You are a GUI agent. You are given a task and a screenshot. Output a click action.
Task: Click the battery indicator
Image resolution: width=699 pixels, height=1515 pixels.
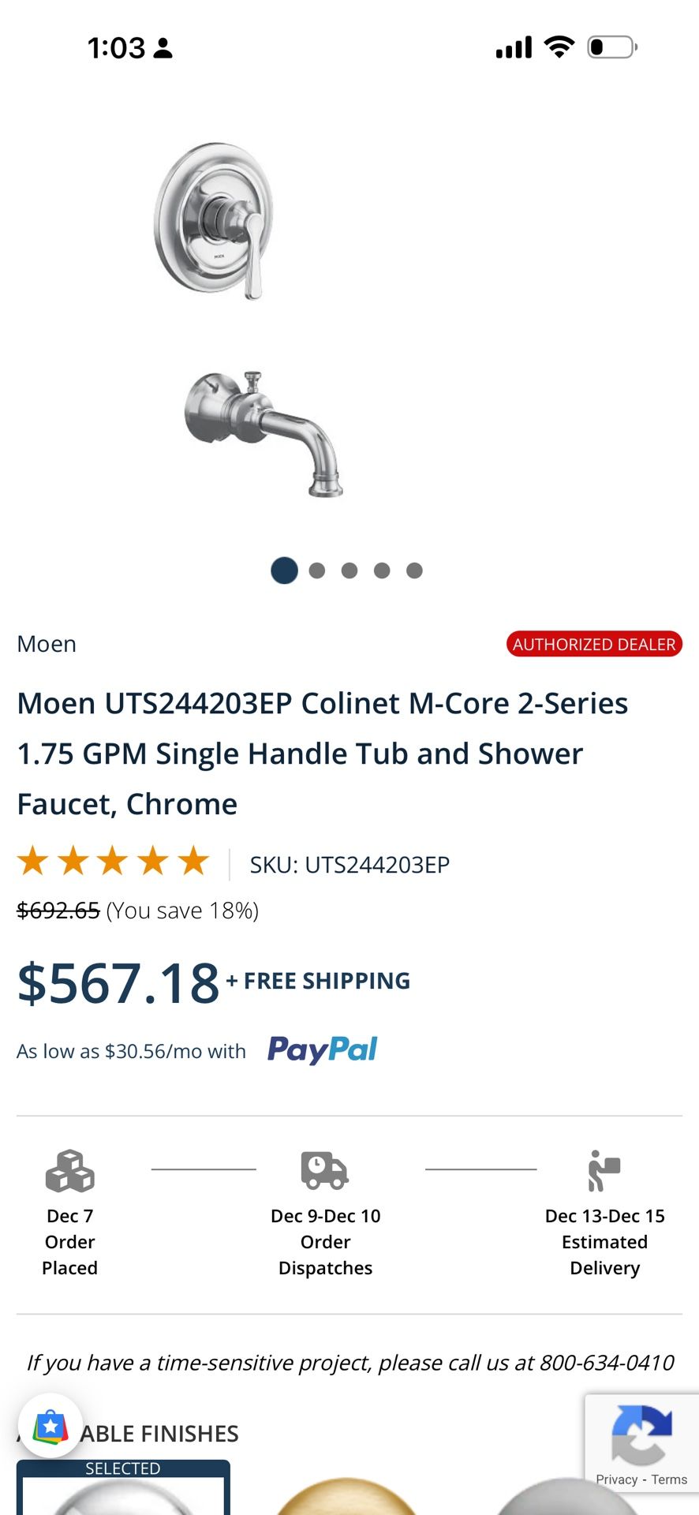[610, 47]
